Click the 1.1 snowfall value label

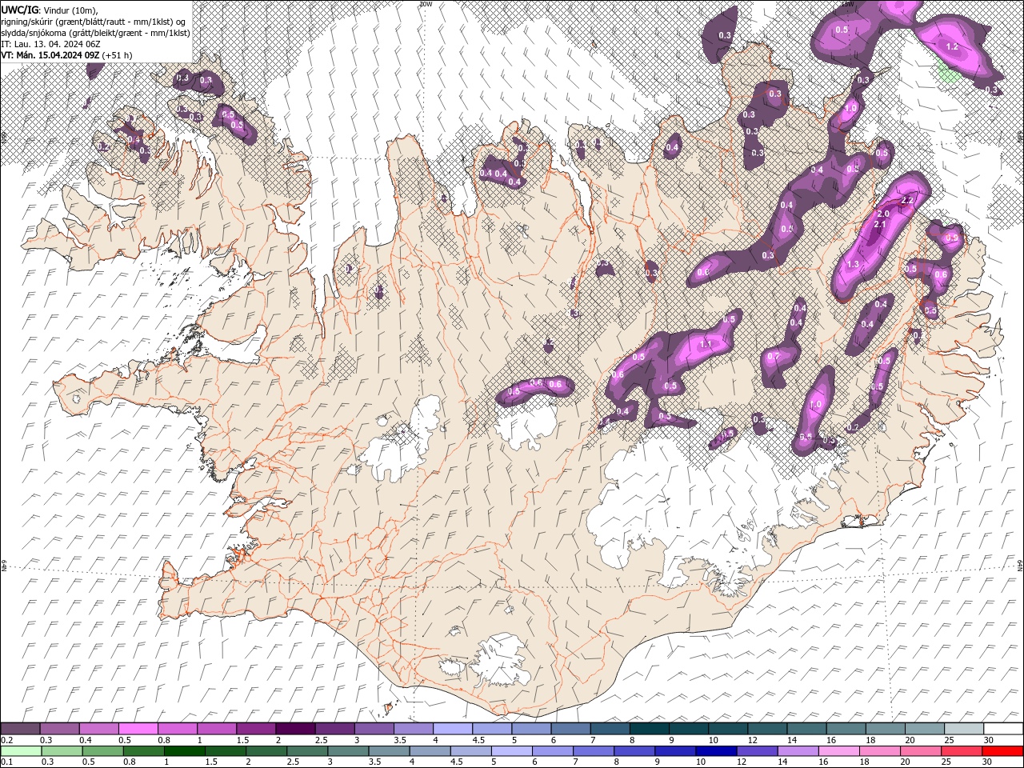click(x=706, y=345)
